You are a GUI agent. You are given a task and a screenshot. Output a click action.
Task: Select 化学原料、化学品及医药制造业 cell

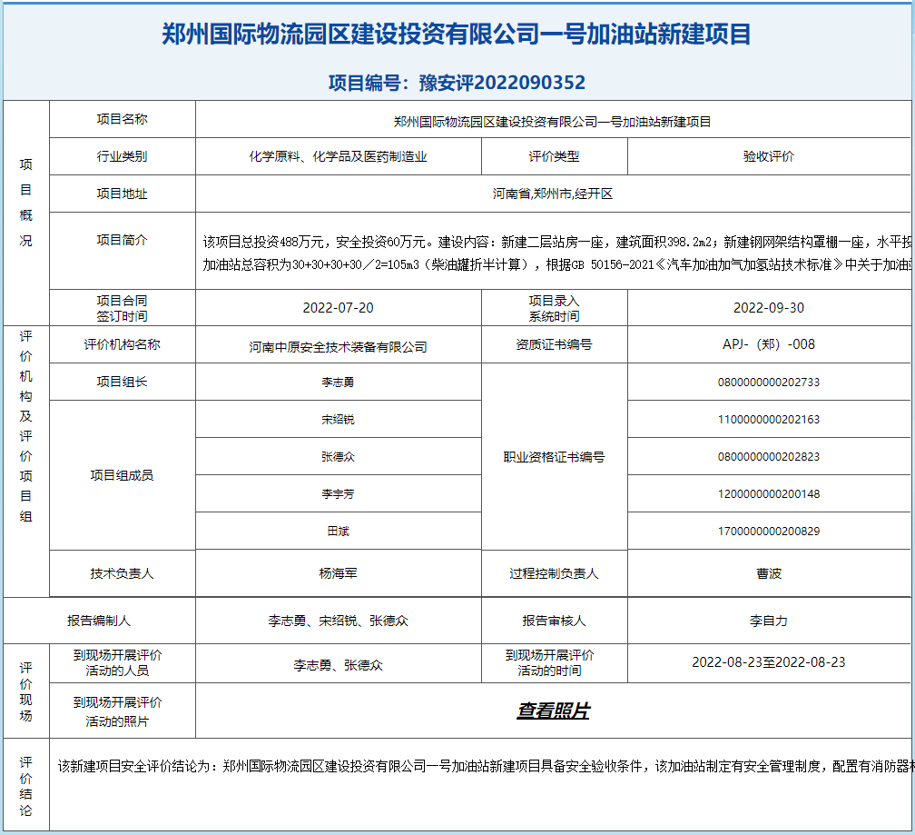pyautogui.click(x=339, y=156)
